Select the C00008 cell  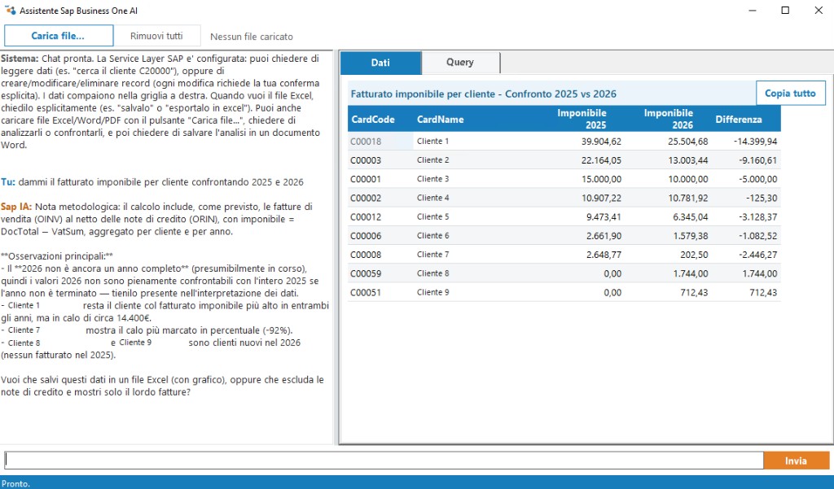[x=381, y=255]
